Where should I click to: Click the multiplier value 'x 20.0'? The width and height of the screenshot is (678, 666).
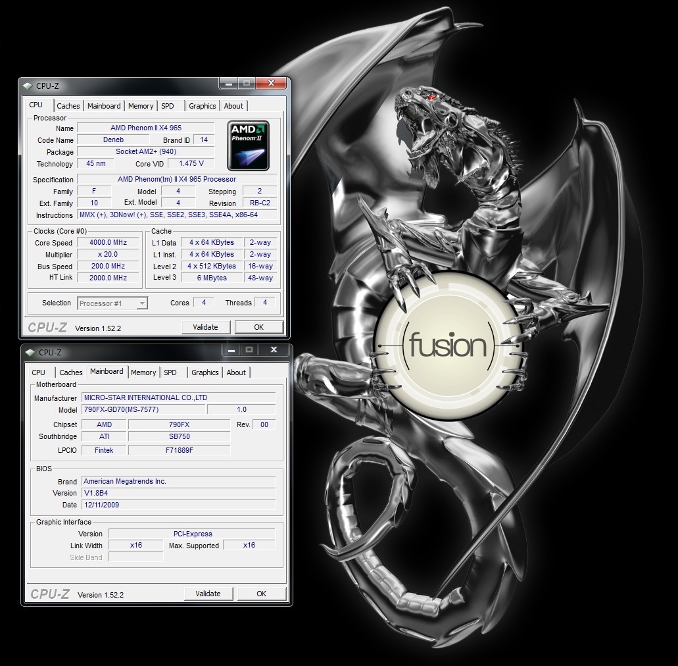click(x=108, y=255)
